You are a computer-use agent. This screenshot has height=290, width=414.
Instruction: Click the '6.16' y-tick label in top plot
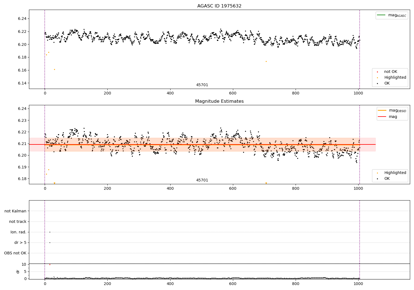click(x=22, y=70)
